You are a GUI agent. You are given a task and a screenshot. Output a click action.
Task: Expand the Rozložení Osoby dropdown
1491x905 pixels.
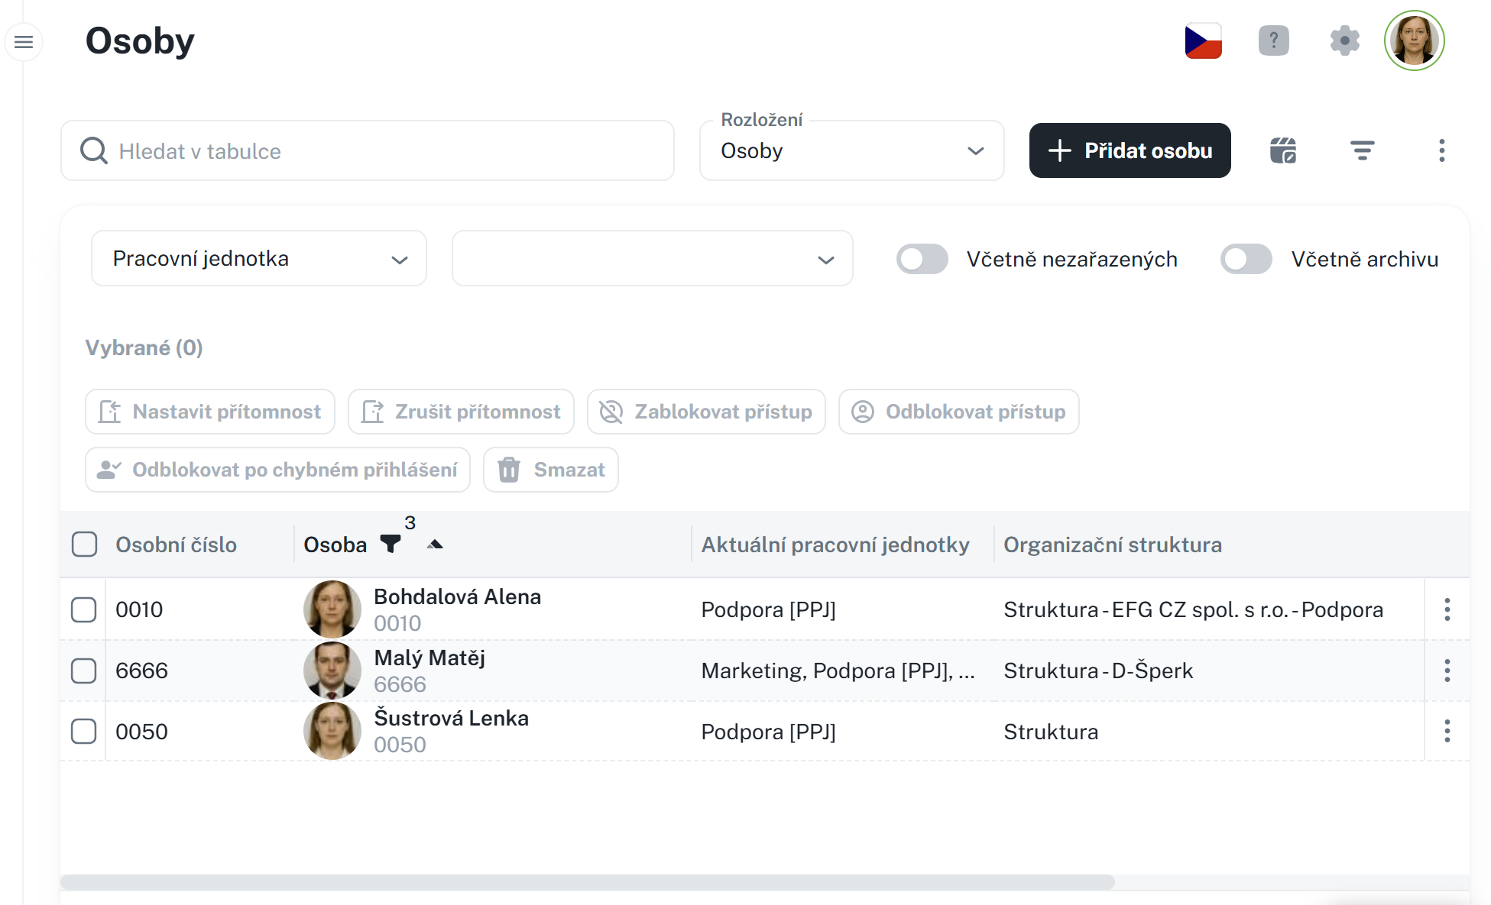click(851, 150)
